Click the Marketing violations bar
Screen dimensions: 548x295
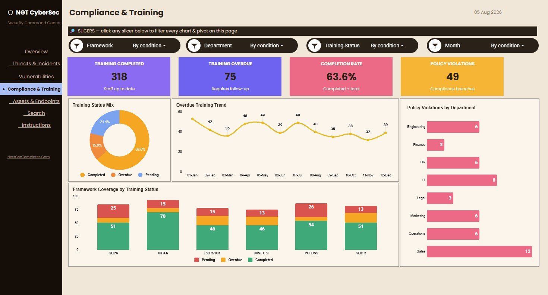tap(453, 216)
